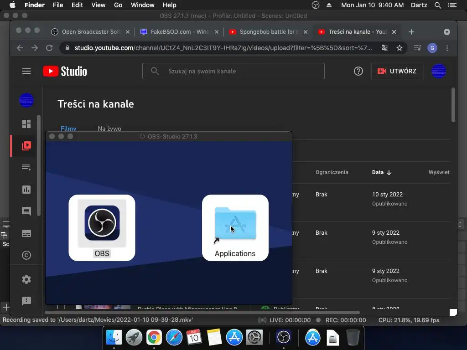
Task: Click the 10 sty 2022 date cell
Action: click(x=387, y=194)
